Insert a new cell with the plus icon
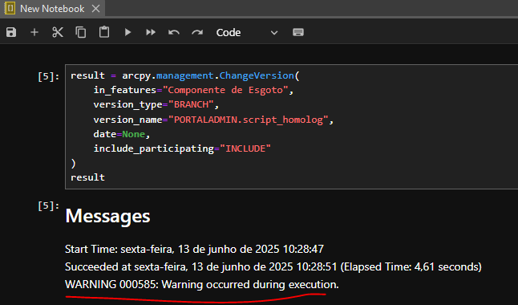 [34, 32]
